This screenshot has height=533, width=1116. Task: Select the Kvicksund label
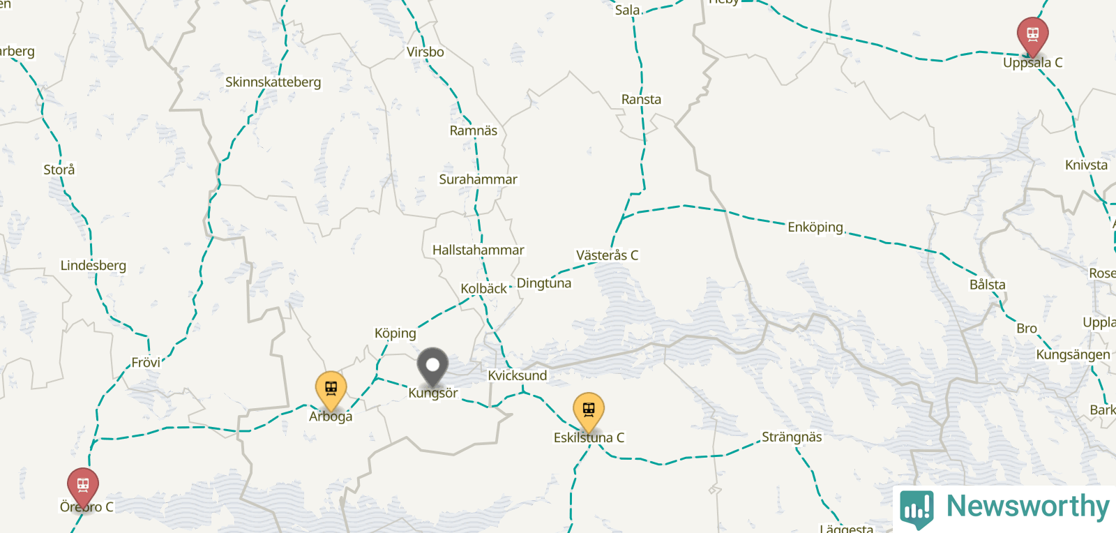[518, 375]
